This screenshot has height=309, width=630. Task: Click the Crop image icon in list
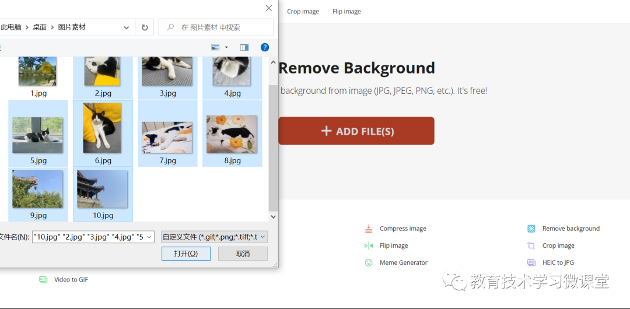pos(531,245)
